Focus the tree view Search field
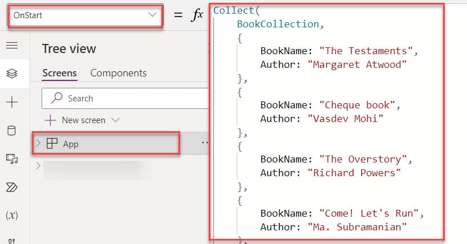This screenshot has height=244, width=467. click(125, 98)
